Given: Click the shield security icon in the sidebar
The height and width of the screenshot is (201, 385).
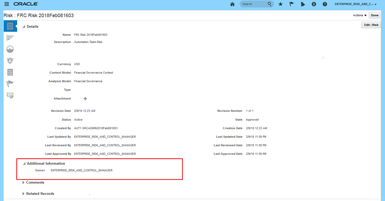Looking at the screenshot, I should [x=10, y=61].
